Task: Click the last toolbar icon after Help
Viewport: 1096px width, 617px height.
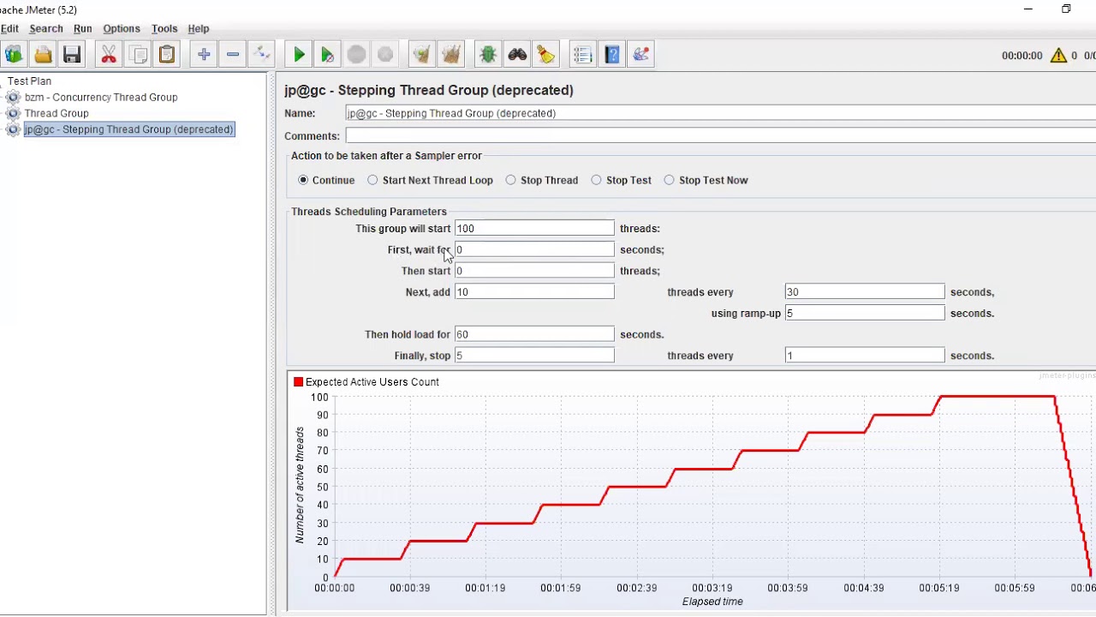Action: [641, 55]
